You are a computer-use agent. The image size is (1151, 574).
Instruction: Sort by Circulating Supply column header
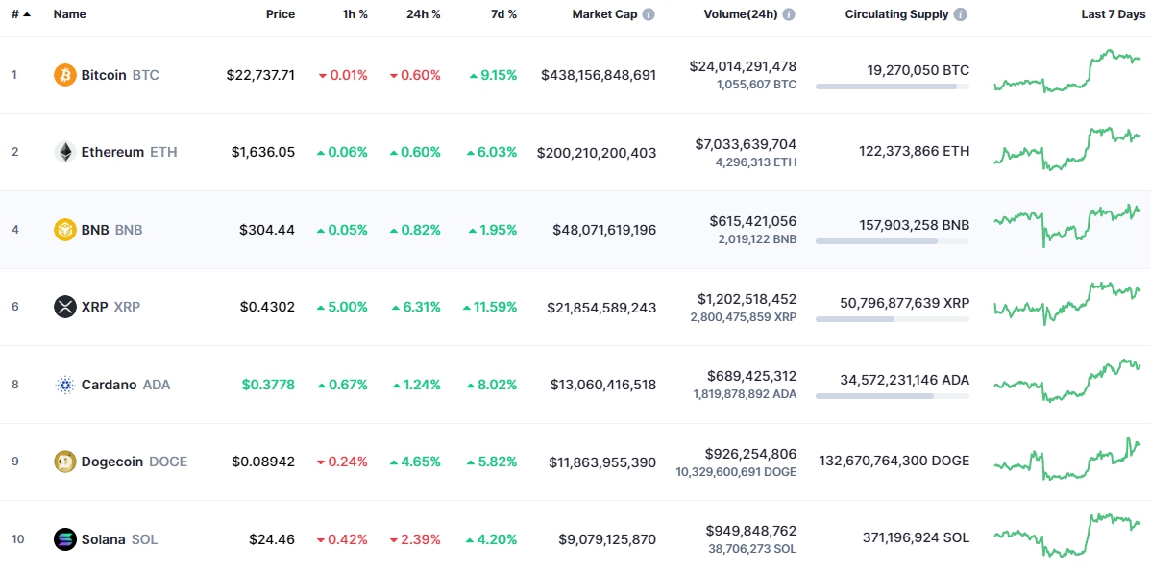(x=897, y=14)
